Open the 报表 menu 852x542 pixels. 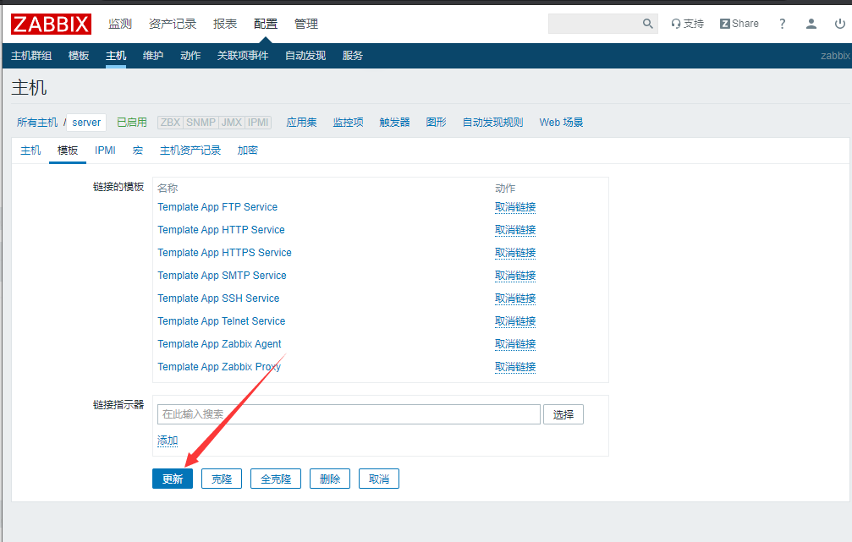point(225,24)
